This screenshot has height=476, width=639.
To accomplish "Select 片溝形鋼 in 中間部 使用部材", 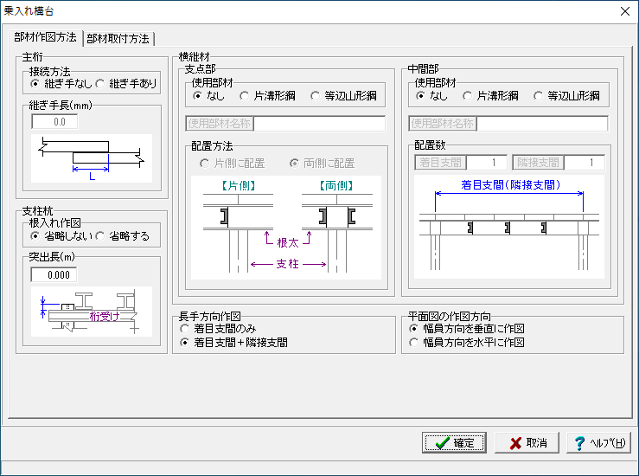I will [x=490, y=96].
